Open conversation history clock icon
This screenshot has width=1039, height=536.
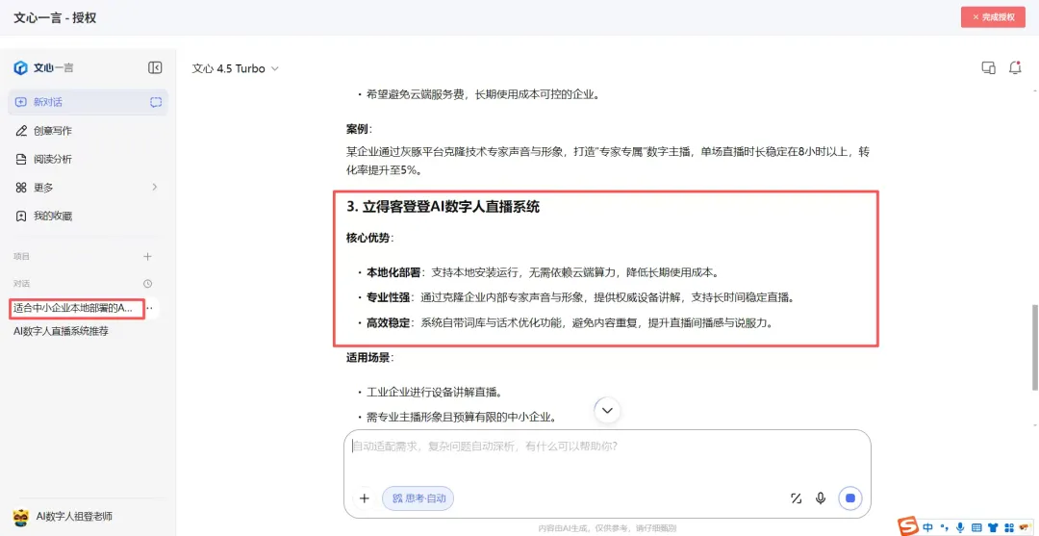click(148, 284)
